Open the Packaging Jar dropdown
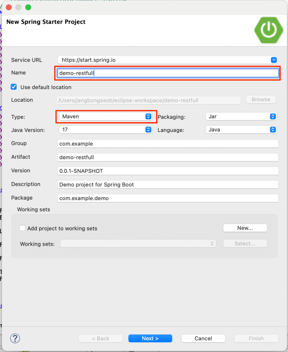This screenshot has height=352, width=288. (x=241, y=116)
